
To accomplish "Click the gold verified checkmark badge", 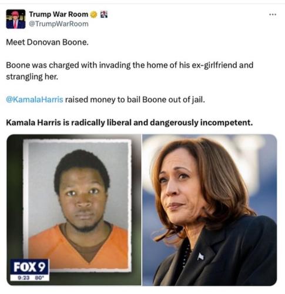I will coord(93,15).
